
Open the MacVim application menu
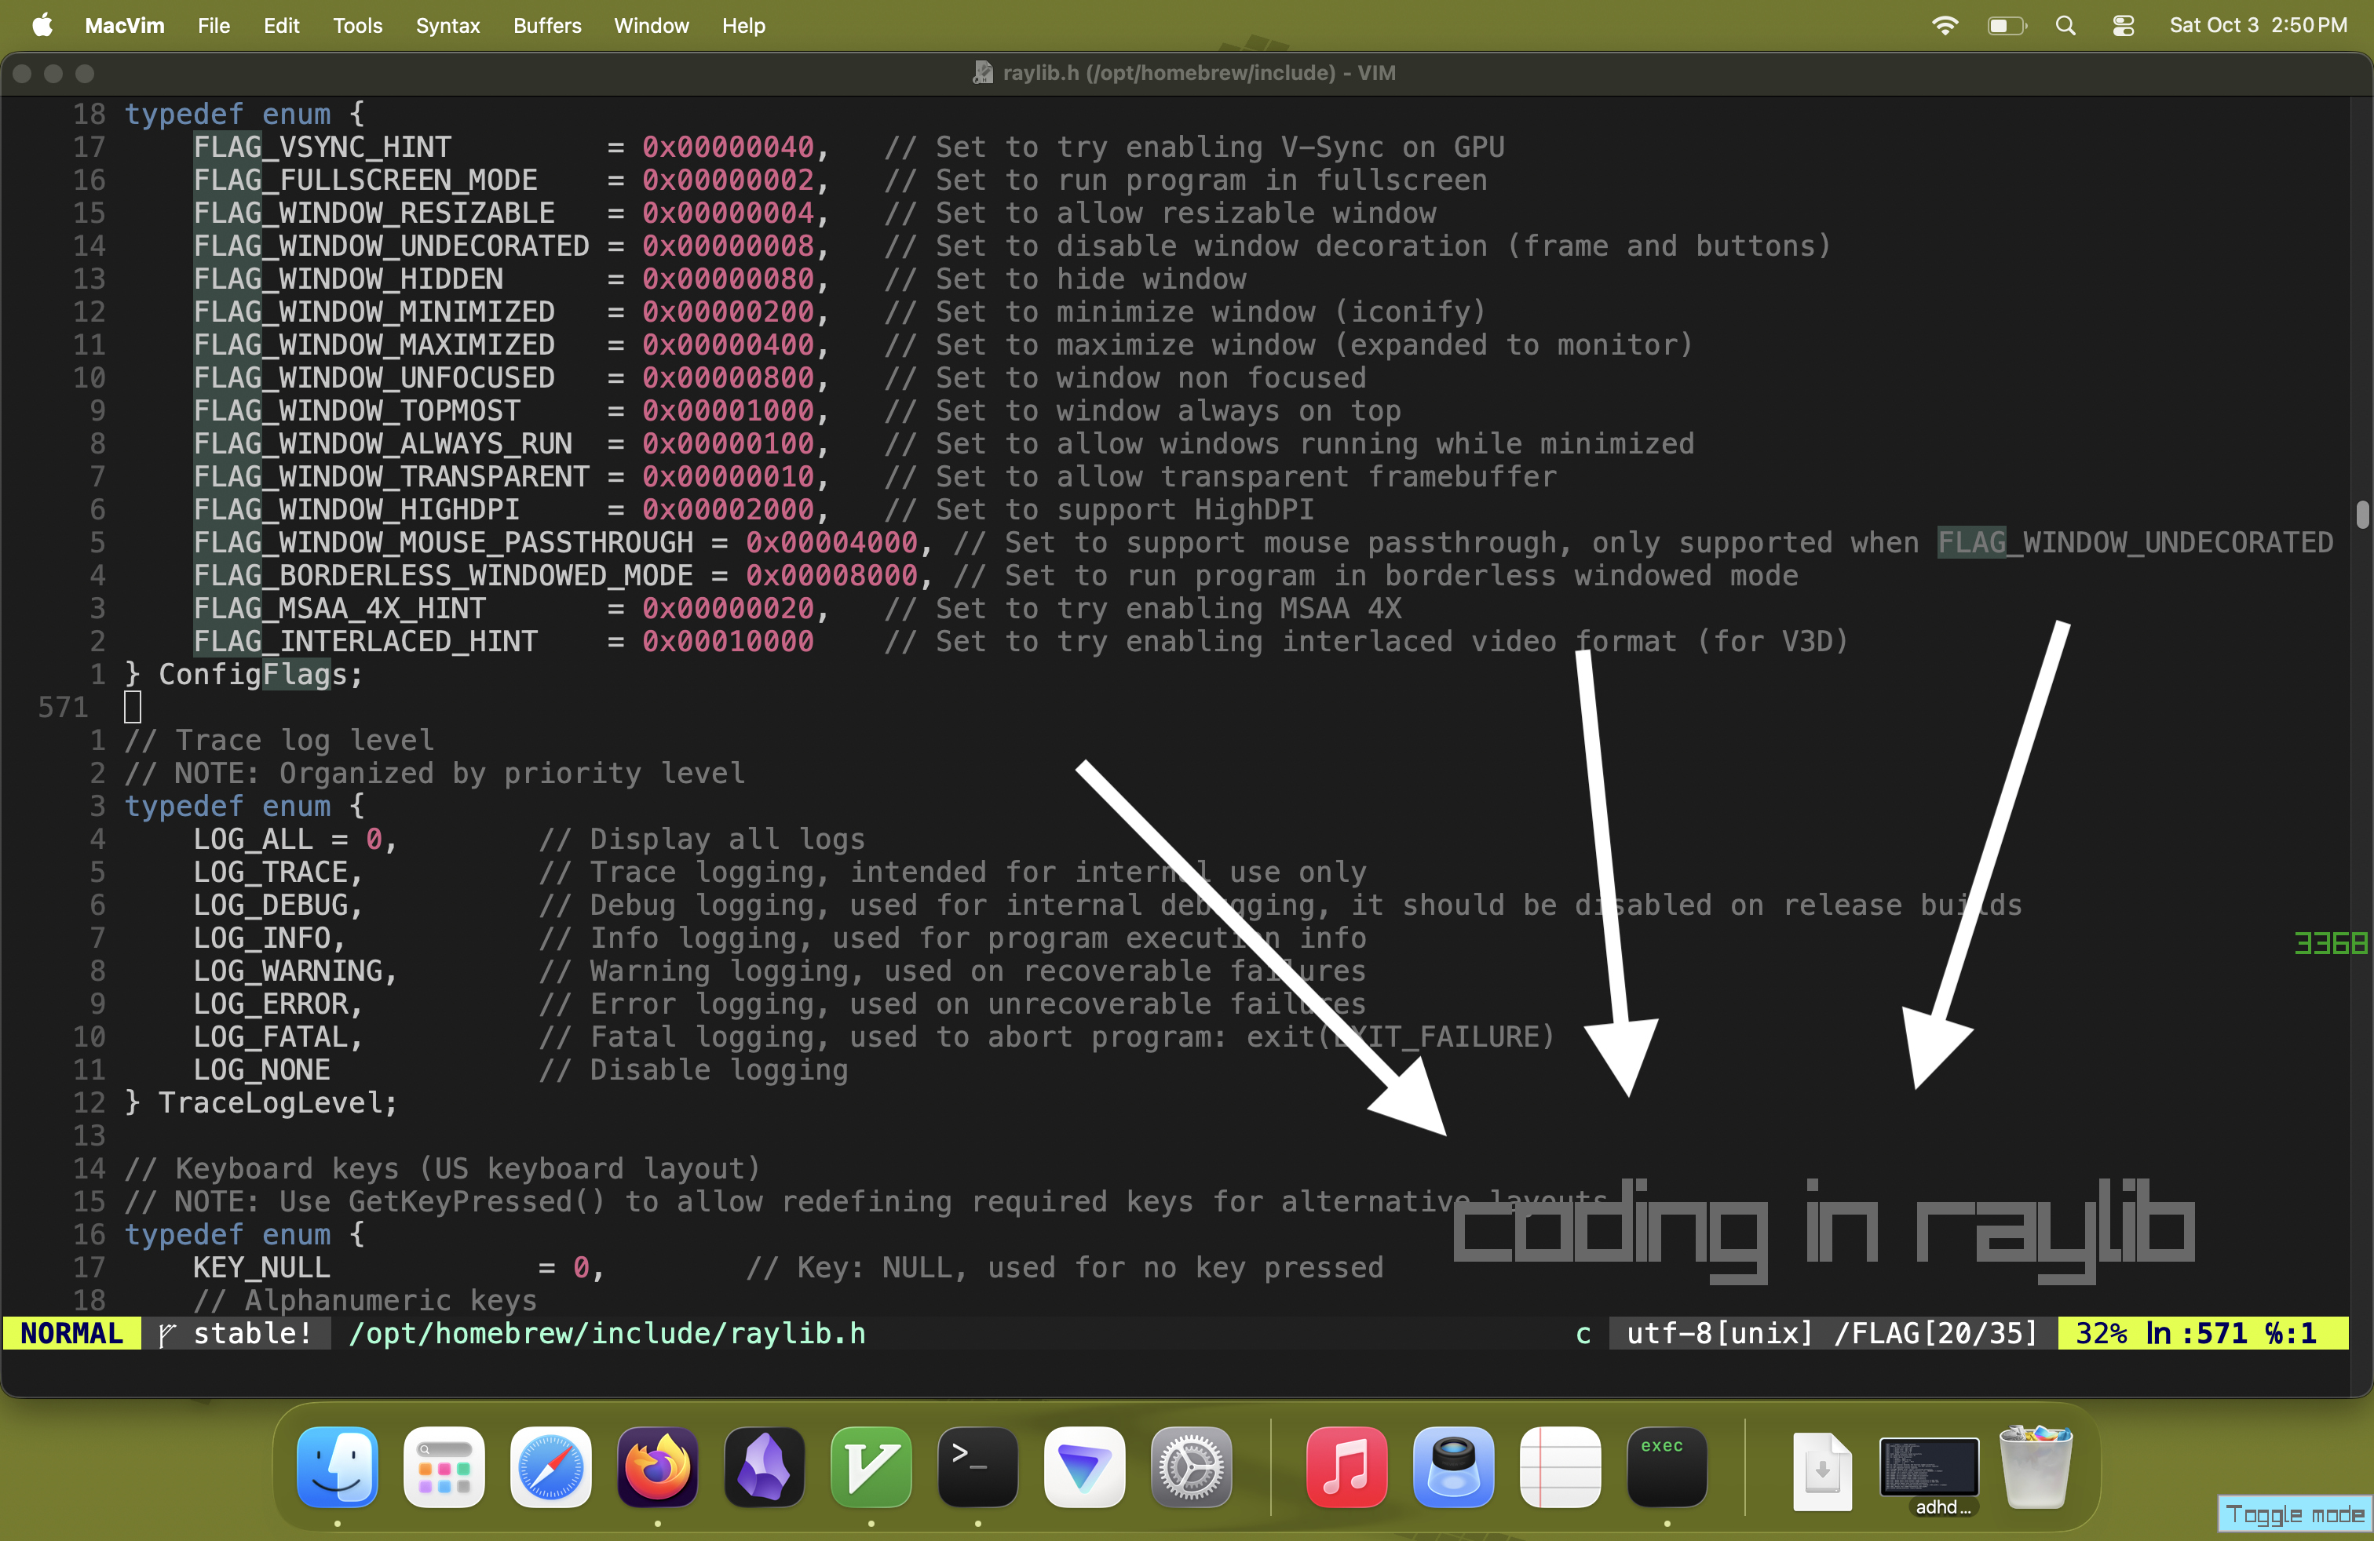click(x=125, y=25)
